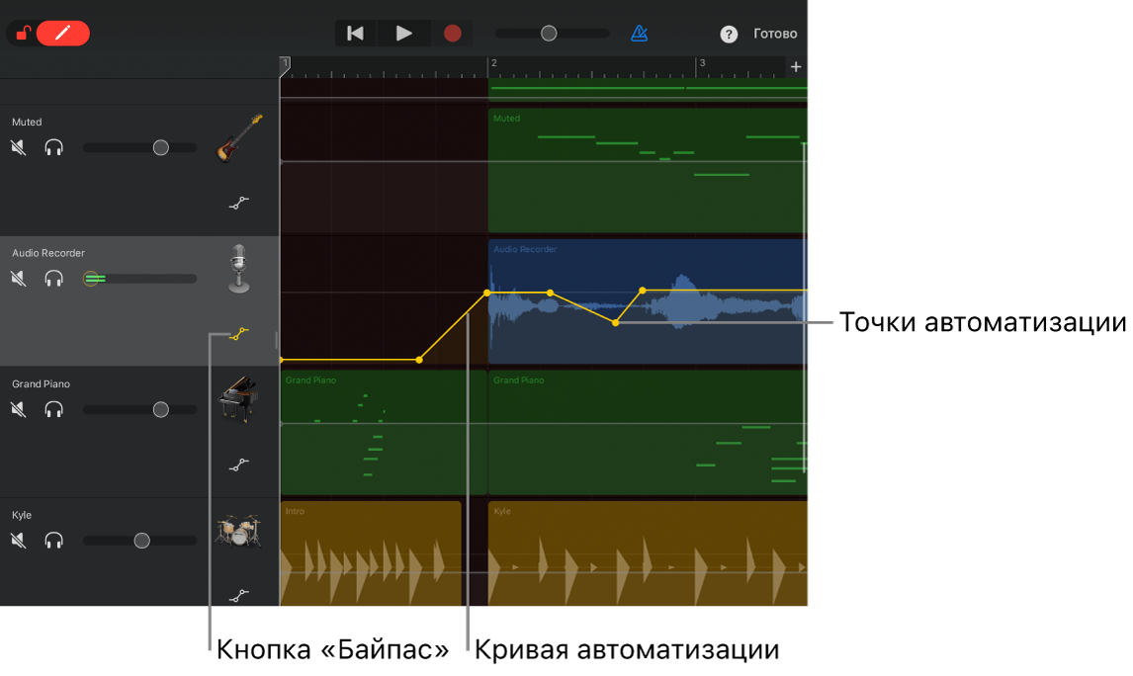Click bar 3 marker on ruler
The width and height of the screenshot is (1133, 676).
pos(702,63)
